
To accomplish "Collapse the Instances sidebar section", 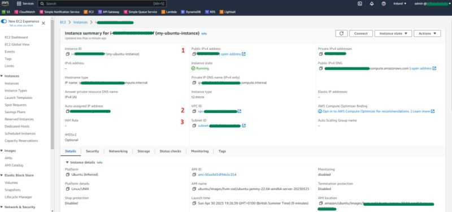I will click(x=2, y=76).
